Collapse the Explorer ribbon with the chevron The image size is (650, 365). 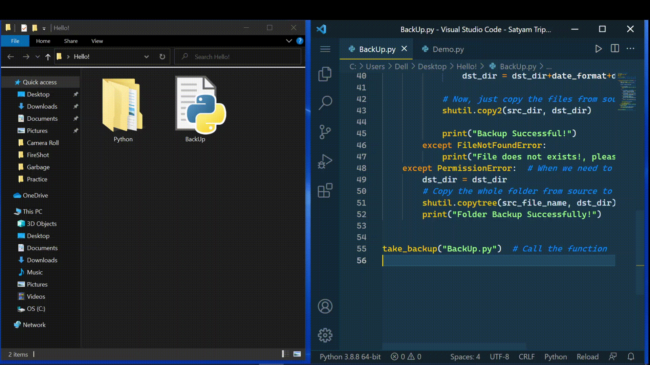[x=289, y=41]
